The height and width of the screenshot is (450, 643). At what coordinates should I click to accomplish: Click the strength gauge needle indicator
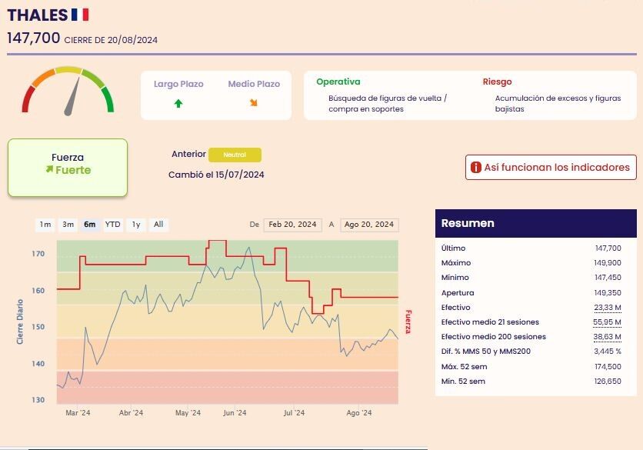click(72, 97)
